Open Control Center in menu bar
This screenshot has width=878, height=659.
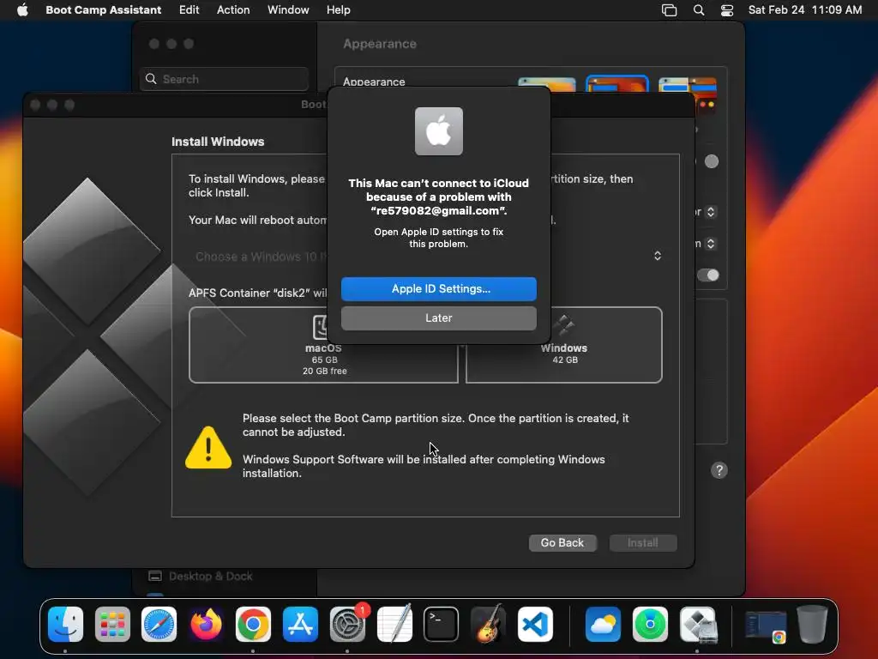coord(727,10)
